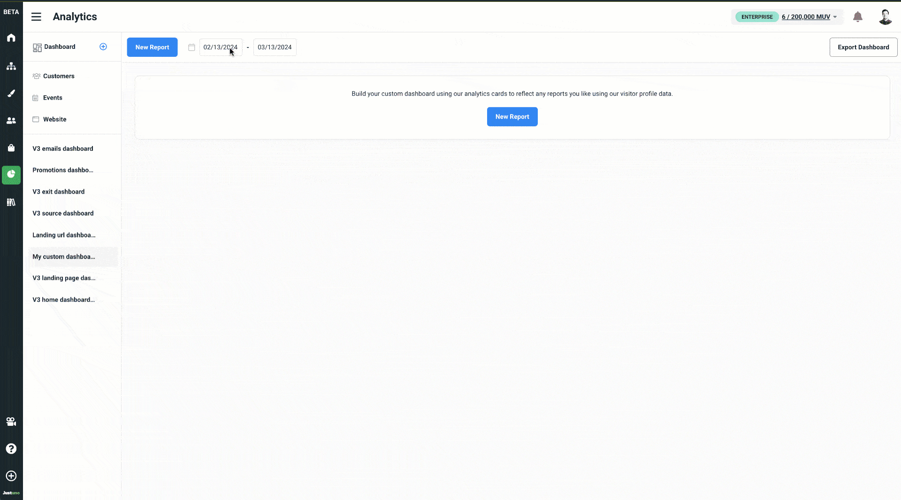Open the design brush tool in sidebar

pyautogui.click(x=11, y=93)
